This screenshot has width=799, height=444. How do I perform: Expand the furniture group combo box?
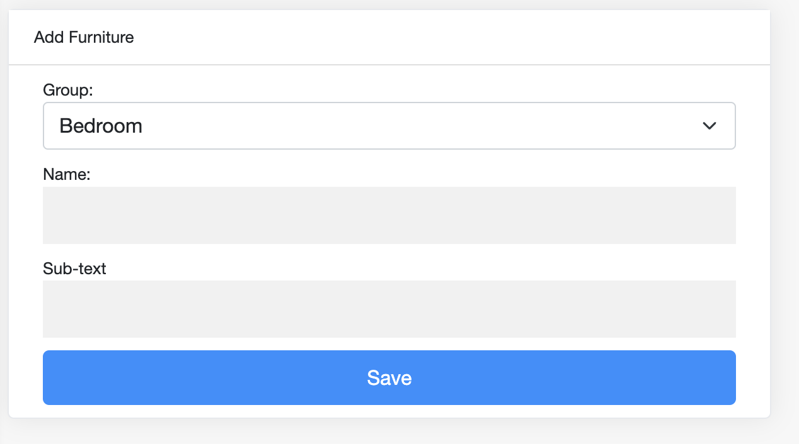pyautogui.click(x=389, y=126)
